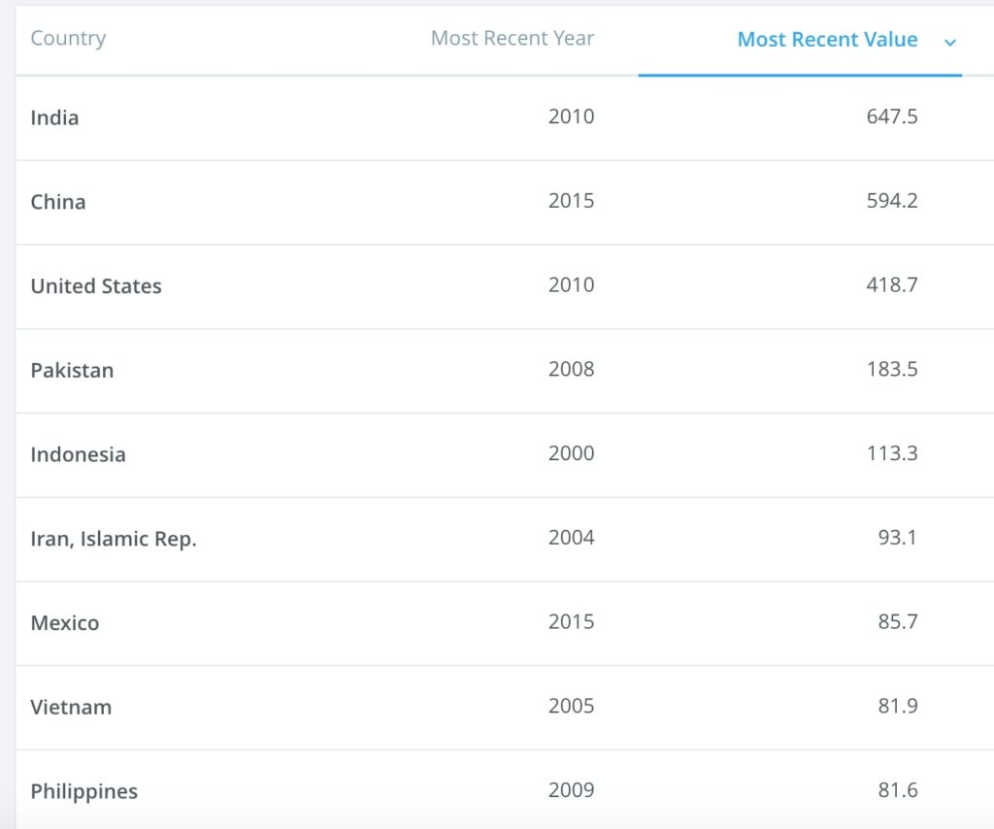This screenshot has height=829, width=994.
Task: Select India's value 647.5 cell
Action: point(892,116)
